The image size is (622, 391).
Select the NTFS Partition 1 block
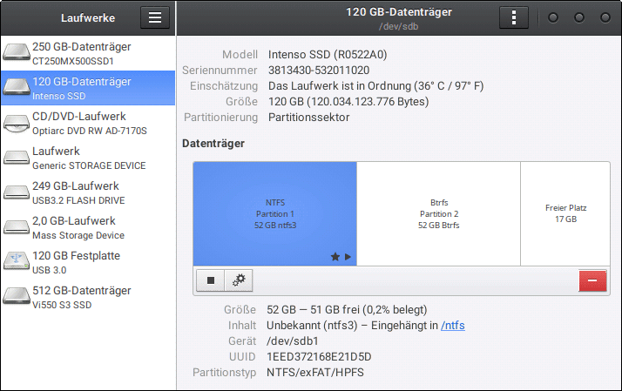coord(275,213)
